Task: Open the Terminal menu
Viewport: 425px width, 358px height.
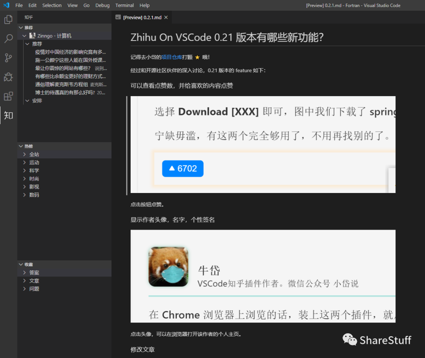Action: click(x=124, y=5)
